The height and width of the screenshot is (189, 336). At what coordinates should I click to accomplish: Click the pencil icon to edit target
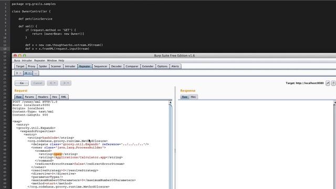coord(328,83)
